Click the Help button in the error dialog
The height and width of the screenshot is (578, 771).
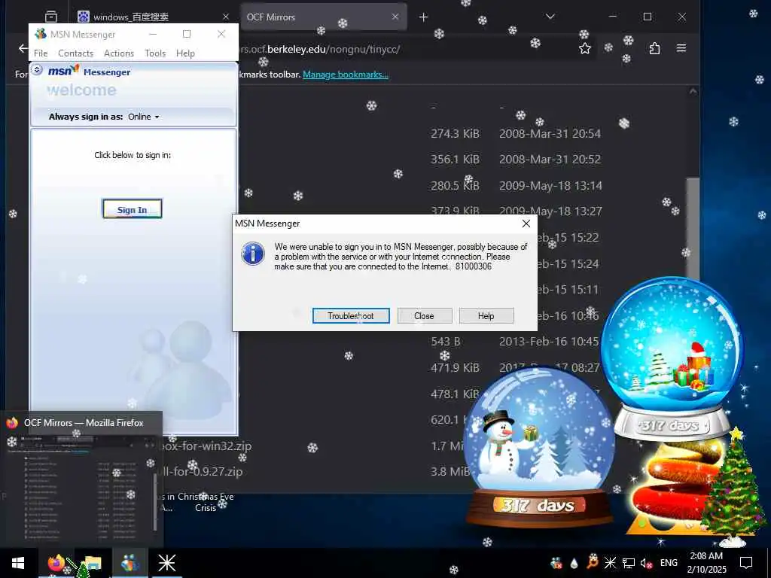(x=486, y=316)
